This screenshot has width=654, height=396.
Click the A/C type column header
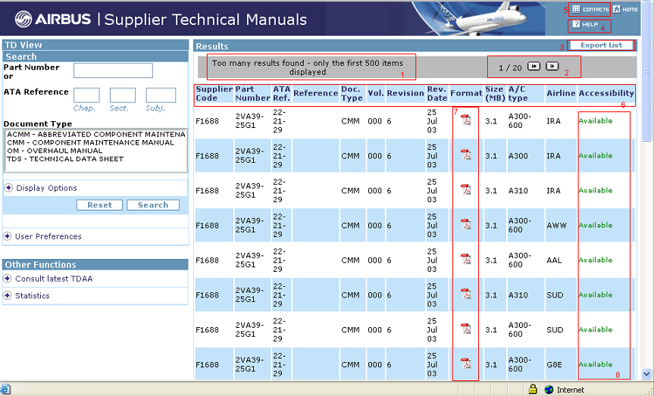tap(525, 93)
